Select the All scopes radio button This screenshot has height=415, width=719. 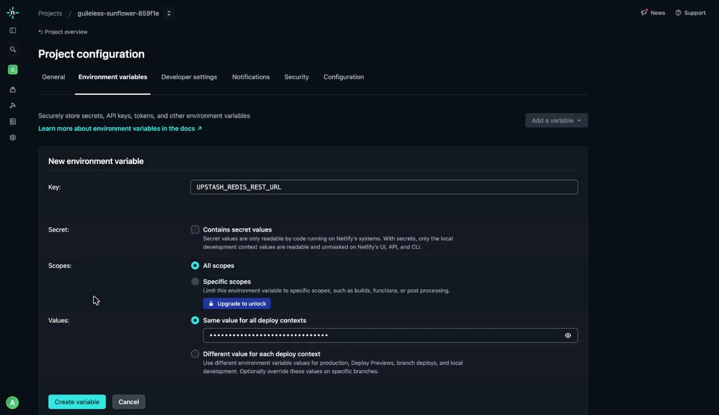[x=195, y=266]
